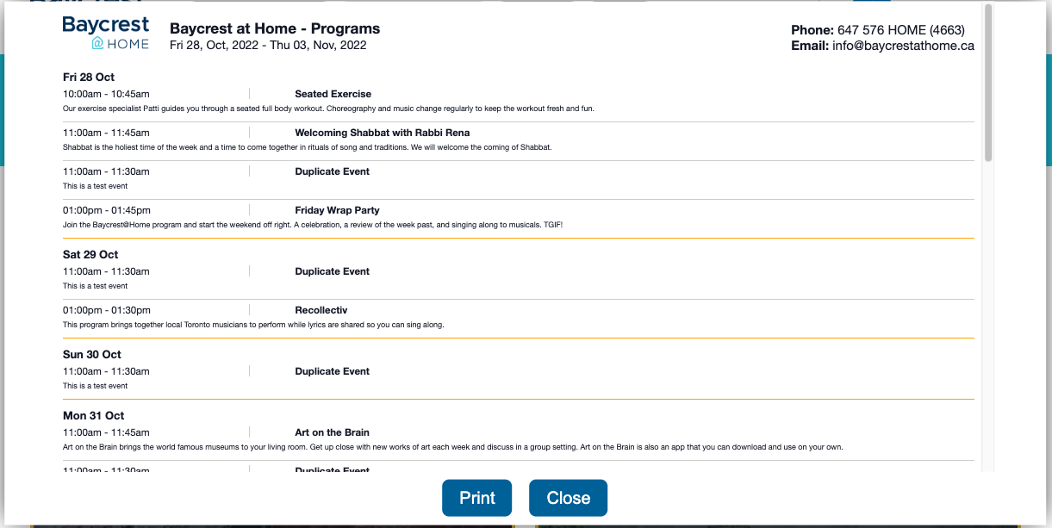The height and width of the screenshot is (528, 1052).
Task: Click the Sun 30 Oct date heading
Action: pos(92,355)
